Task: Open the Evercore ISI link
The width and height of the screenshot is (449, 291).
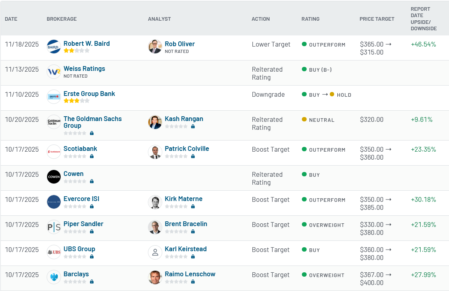Action: [81, 199]
